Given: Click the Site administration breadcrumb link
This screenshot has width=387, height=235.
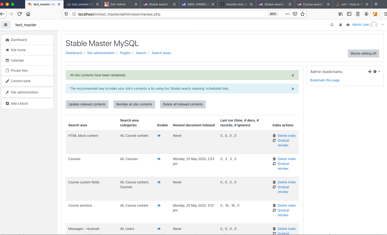Looking at the screenshot, I should [x=101, y=53].
